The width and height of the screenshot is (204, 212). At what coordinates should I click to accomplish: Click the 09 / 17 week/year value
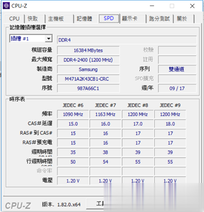tap(177, 88)
